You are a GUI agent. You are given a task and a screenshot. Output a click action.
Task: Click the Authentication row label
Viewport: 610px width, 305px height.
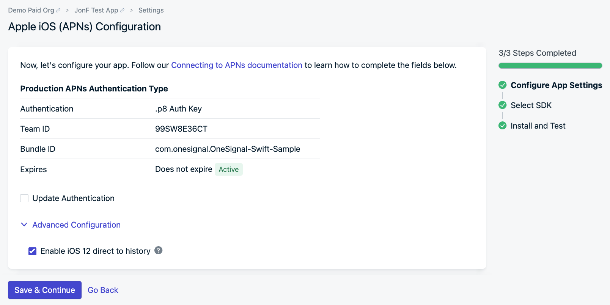(47, 108)
